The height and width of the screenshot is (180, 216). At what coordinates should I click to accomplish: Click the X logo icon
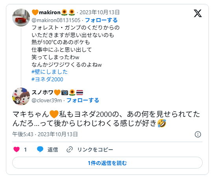click(198, 13)
